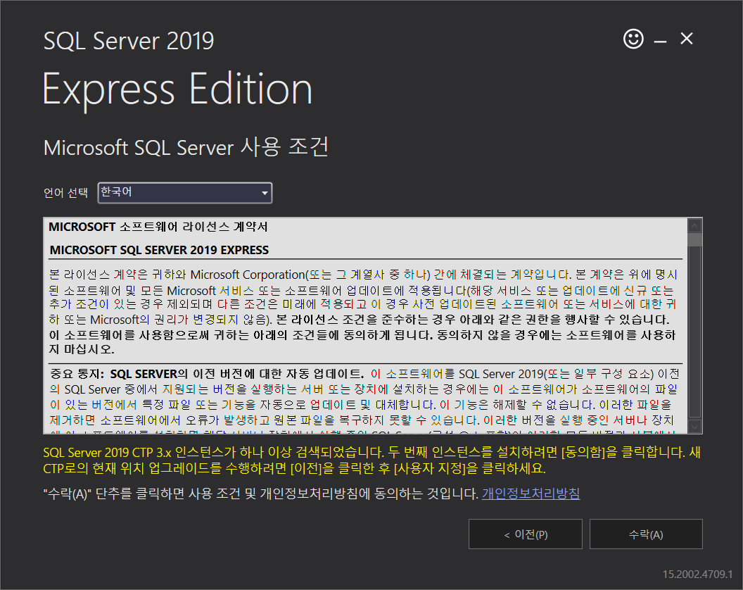This screenshot has height=590, width=743.
Task: Click the Express Edition title text
Action: [178, 89]
